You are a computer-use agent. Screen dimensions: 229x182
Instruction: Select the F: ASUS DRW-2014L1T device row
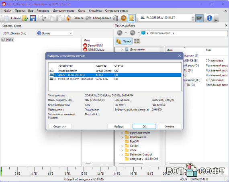pos(115,75)
